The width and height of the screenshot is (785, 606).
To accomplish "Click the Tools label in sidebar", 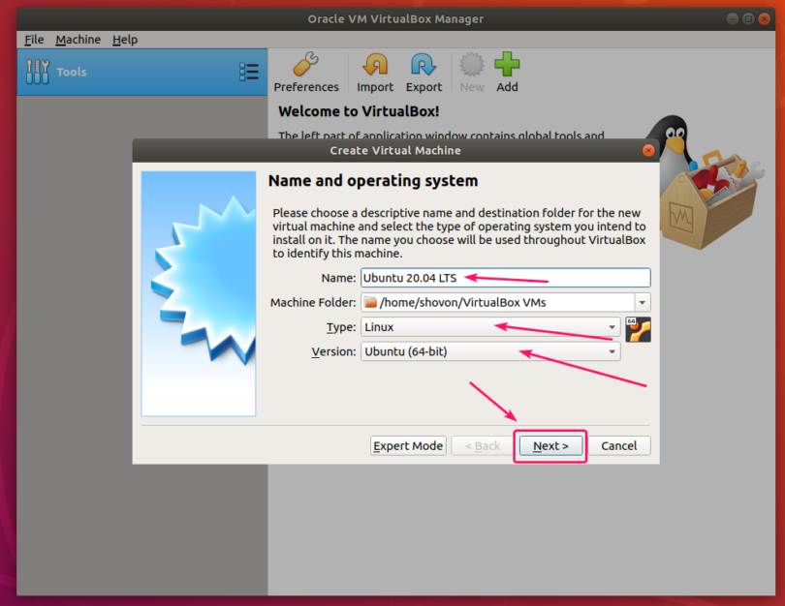I will click(72, 72).
